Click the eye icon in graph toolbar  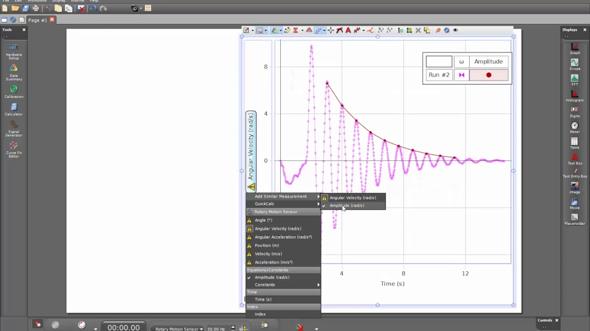[x=455, y=30]
